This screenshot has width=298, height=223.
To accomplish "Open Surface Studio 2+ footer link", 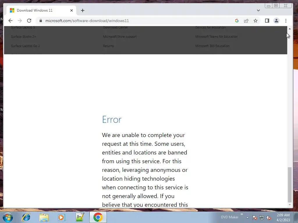I will (23, 37).
